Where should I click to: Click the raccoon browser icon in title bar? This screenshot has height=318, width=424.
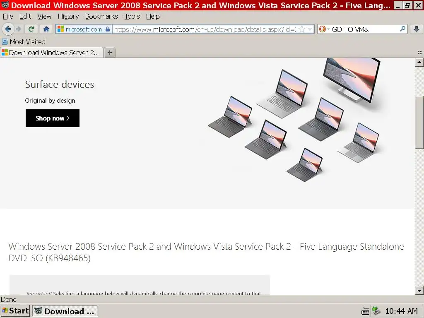pyautogui.click(x=5, y=5)
